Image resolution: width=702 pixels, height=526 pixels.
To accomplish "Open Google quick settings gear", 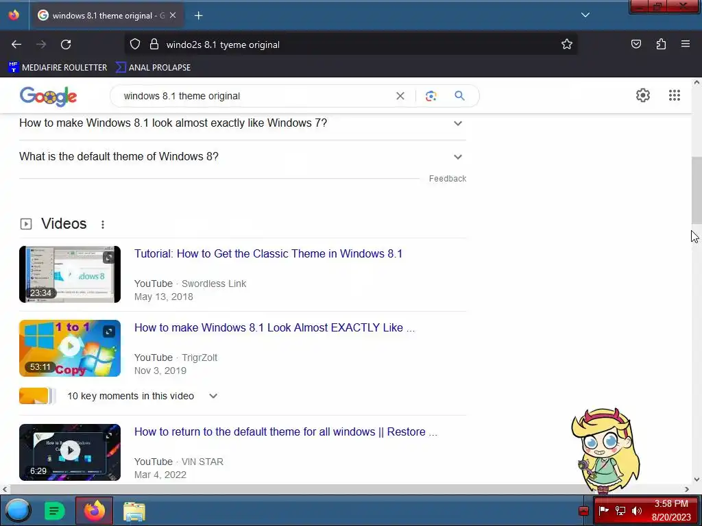I will pos(643,95).
